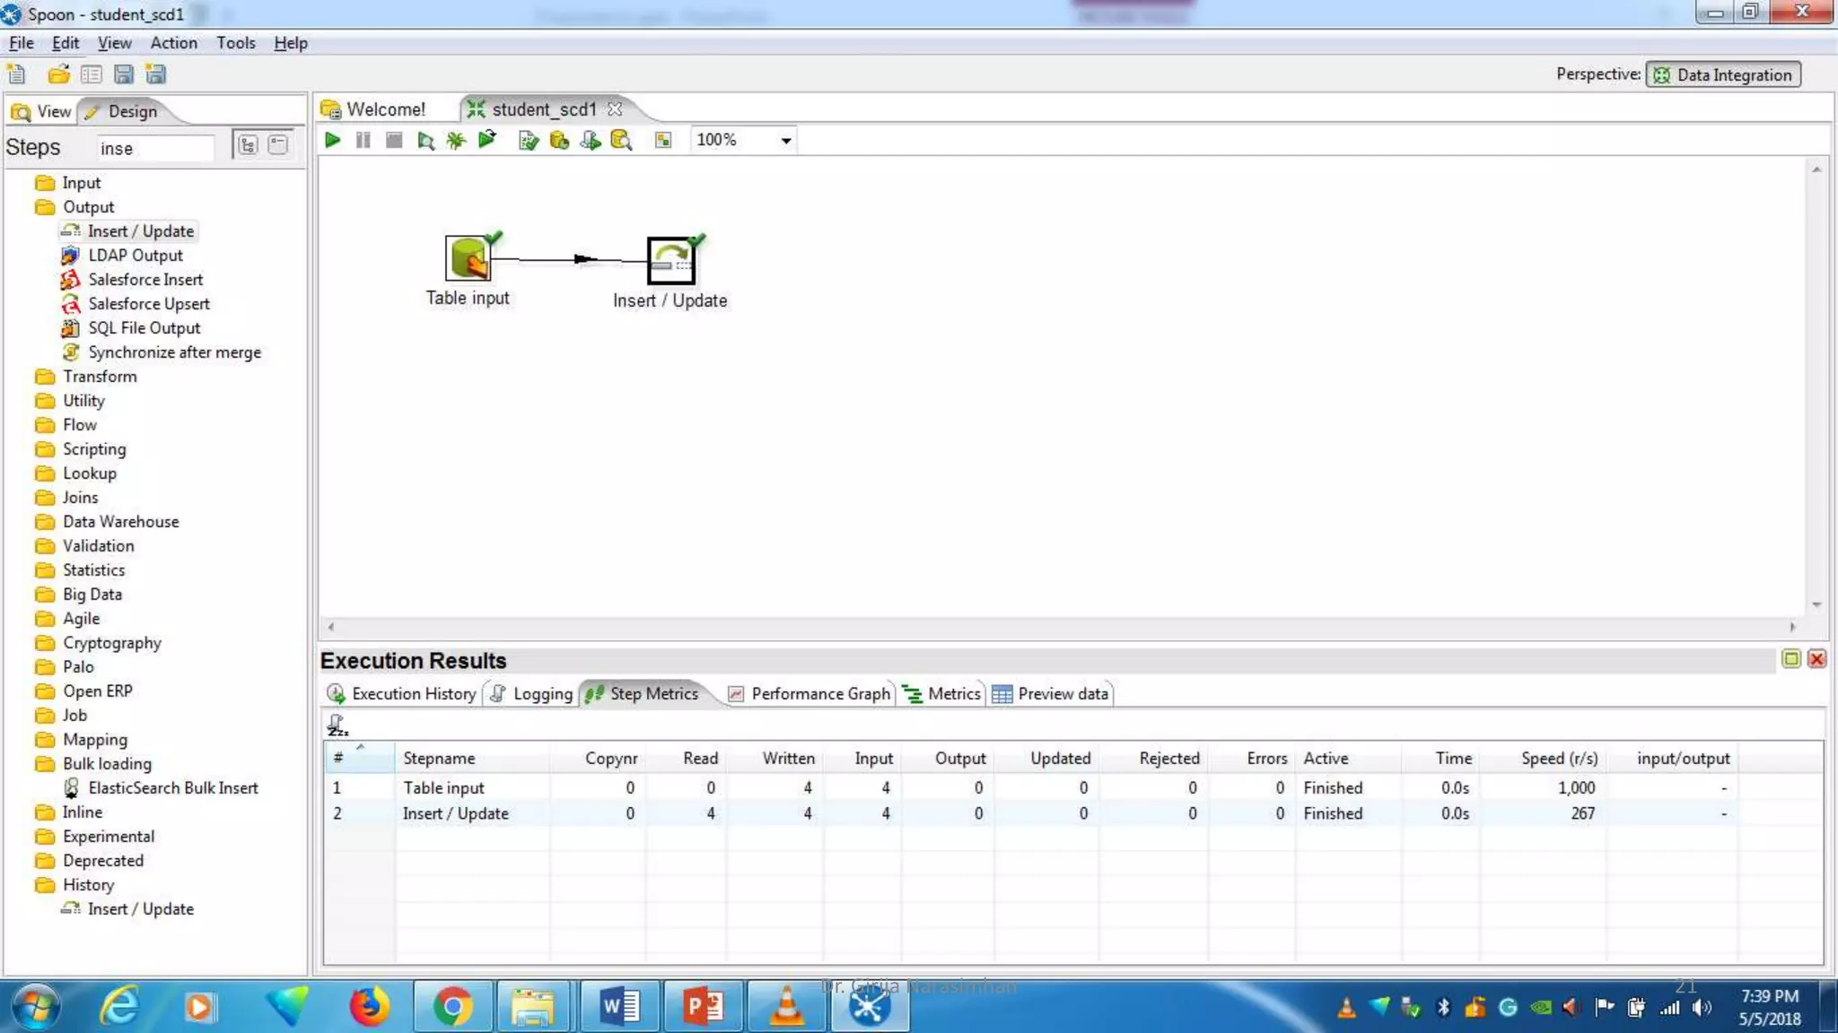Click the Debug transformation bug icon
1838x1033 pixels.
click(x=456, y=140)
